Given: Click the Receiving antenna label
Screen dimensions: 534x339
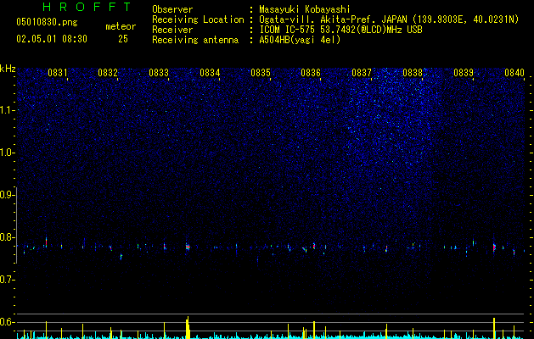Looking at the screenshot, I should pyautogui.click(x=195, y=40).
